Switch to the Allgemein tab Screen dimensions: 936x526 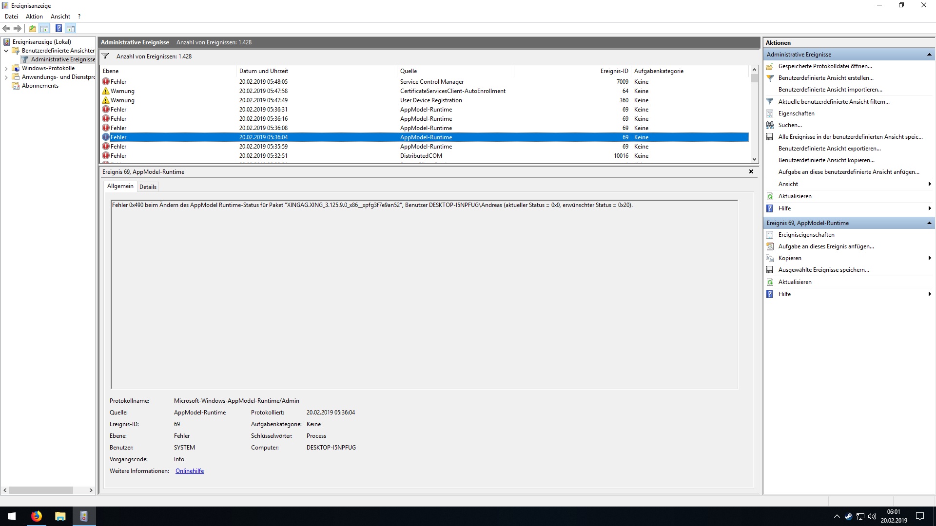(x=120, y=186)
